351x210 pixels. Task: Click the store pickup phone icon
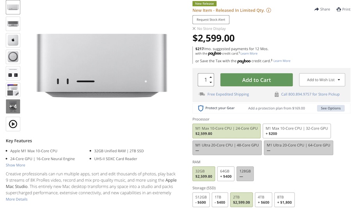277,94
